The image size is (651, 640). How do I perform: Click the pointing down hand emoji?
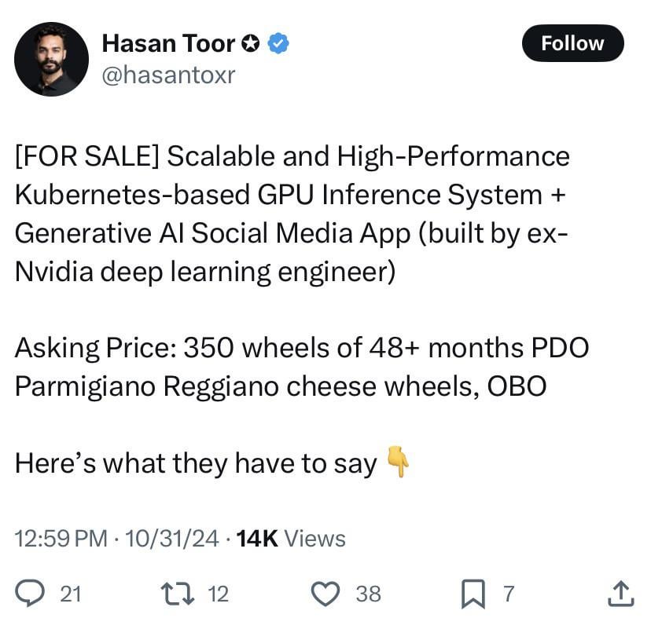pyautogui.click(x=399, y=463)
